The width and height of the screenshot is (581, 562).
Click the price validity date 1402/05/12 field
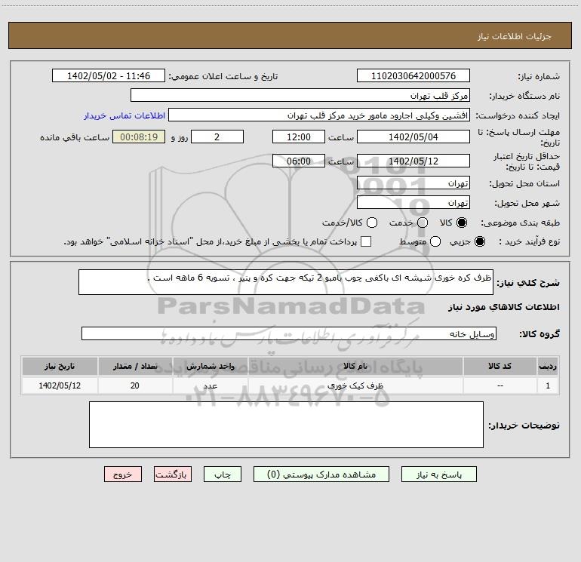point(413,161)
